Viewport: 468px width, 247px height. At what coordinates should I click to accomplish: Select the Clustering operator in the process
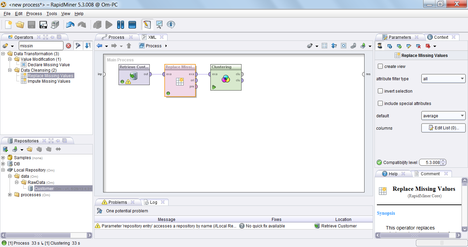(x=226, y=77)
